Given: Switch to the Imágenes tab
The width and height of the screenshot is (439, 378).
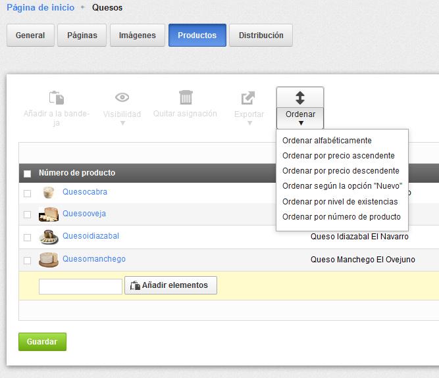Looking at the screenshot, I should tap(137, 35).
